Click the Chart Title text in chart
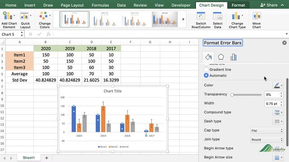Image resolution: width=289 pixels, height=162 pixels. pos(112,91)
